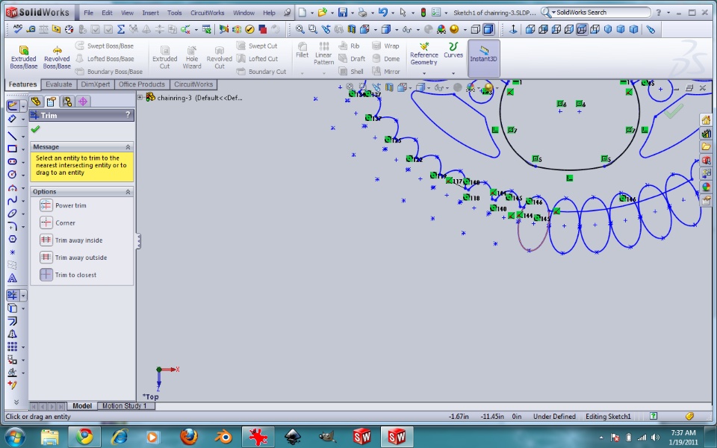
Task: Open the Insert menu
Action: coord(150,13)
